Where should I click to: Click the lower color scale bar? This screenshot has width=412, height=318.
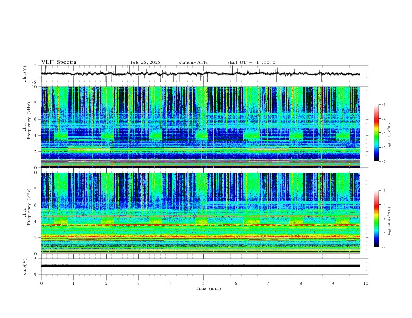[376, 219]
